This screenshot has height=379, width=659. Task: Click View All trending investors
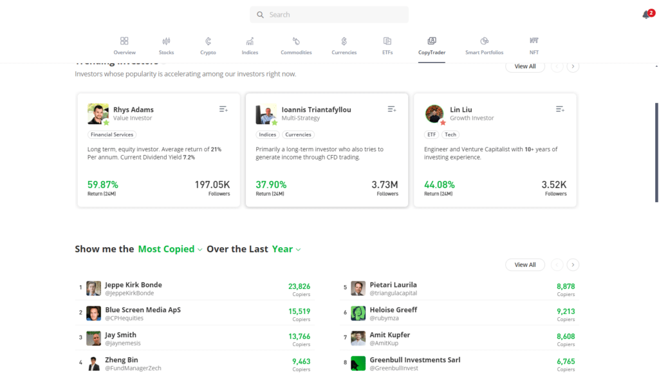click(x=524, y=66)
